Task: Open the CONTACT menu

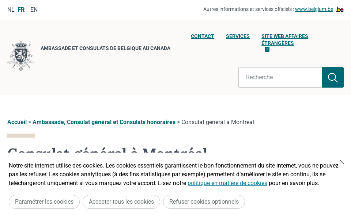Action: 203,36
